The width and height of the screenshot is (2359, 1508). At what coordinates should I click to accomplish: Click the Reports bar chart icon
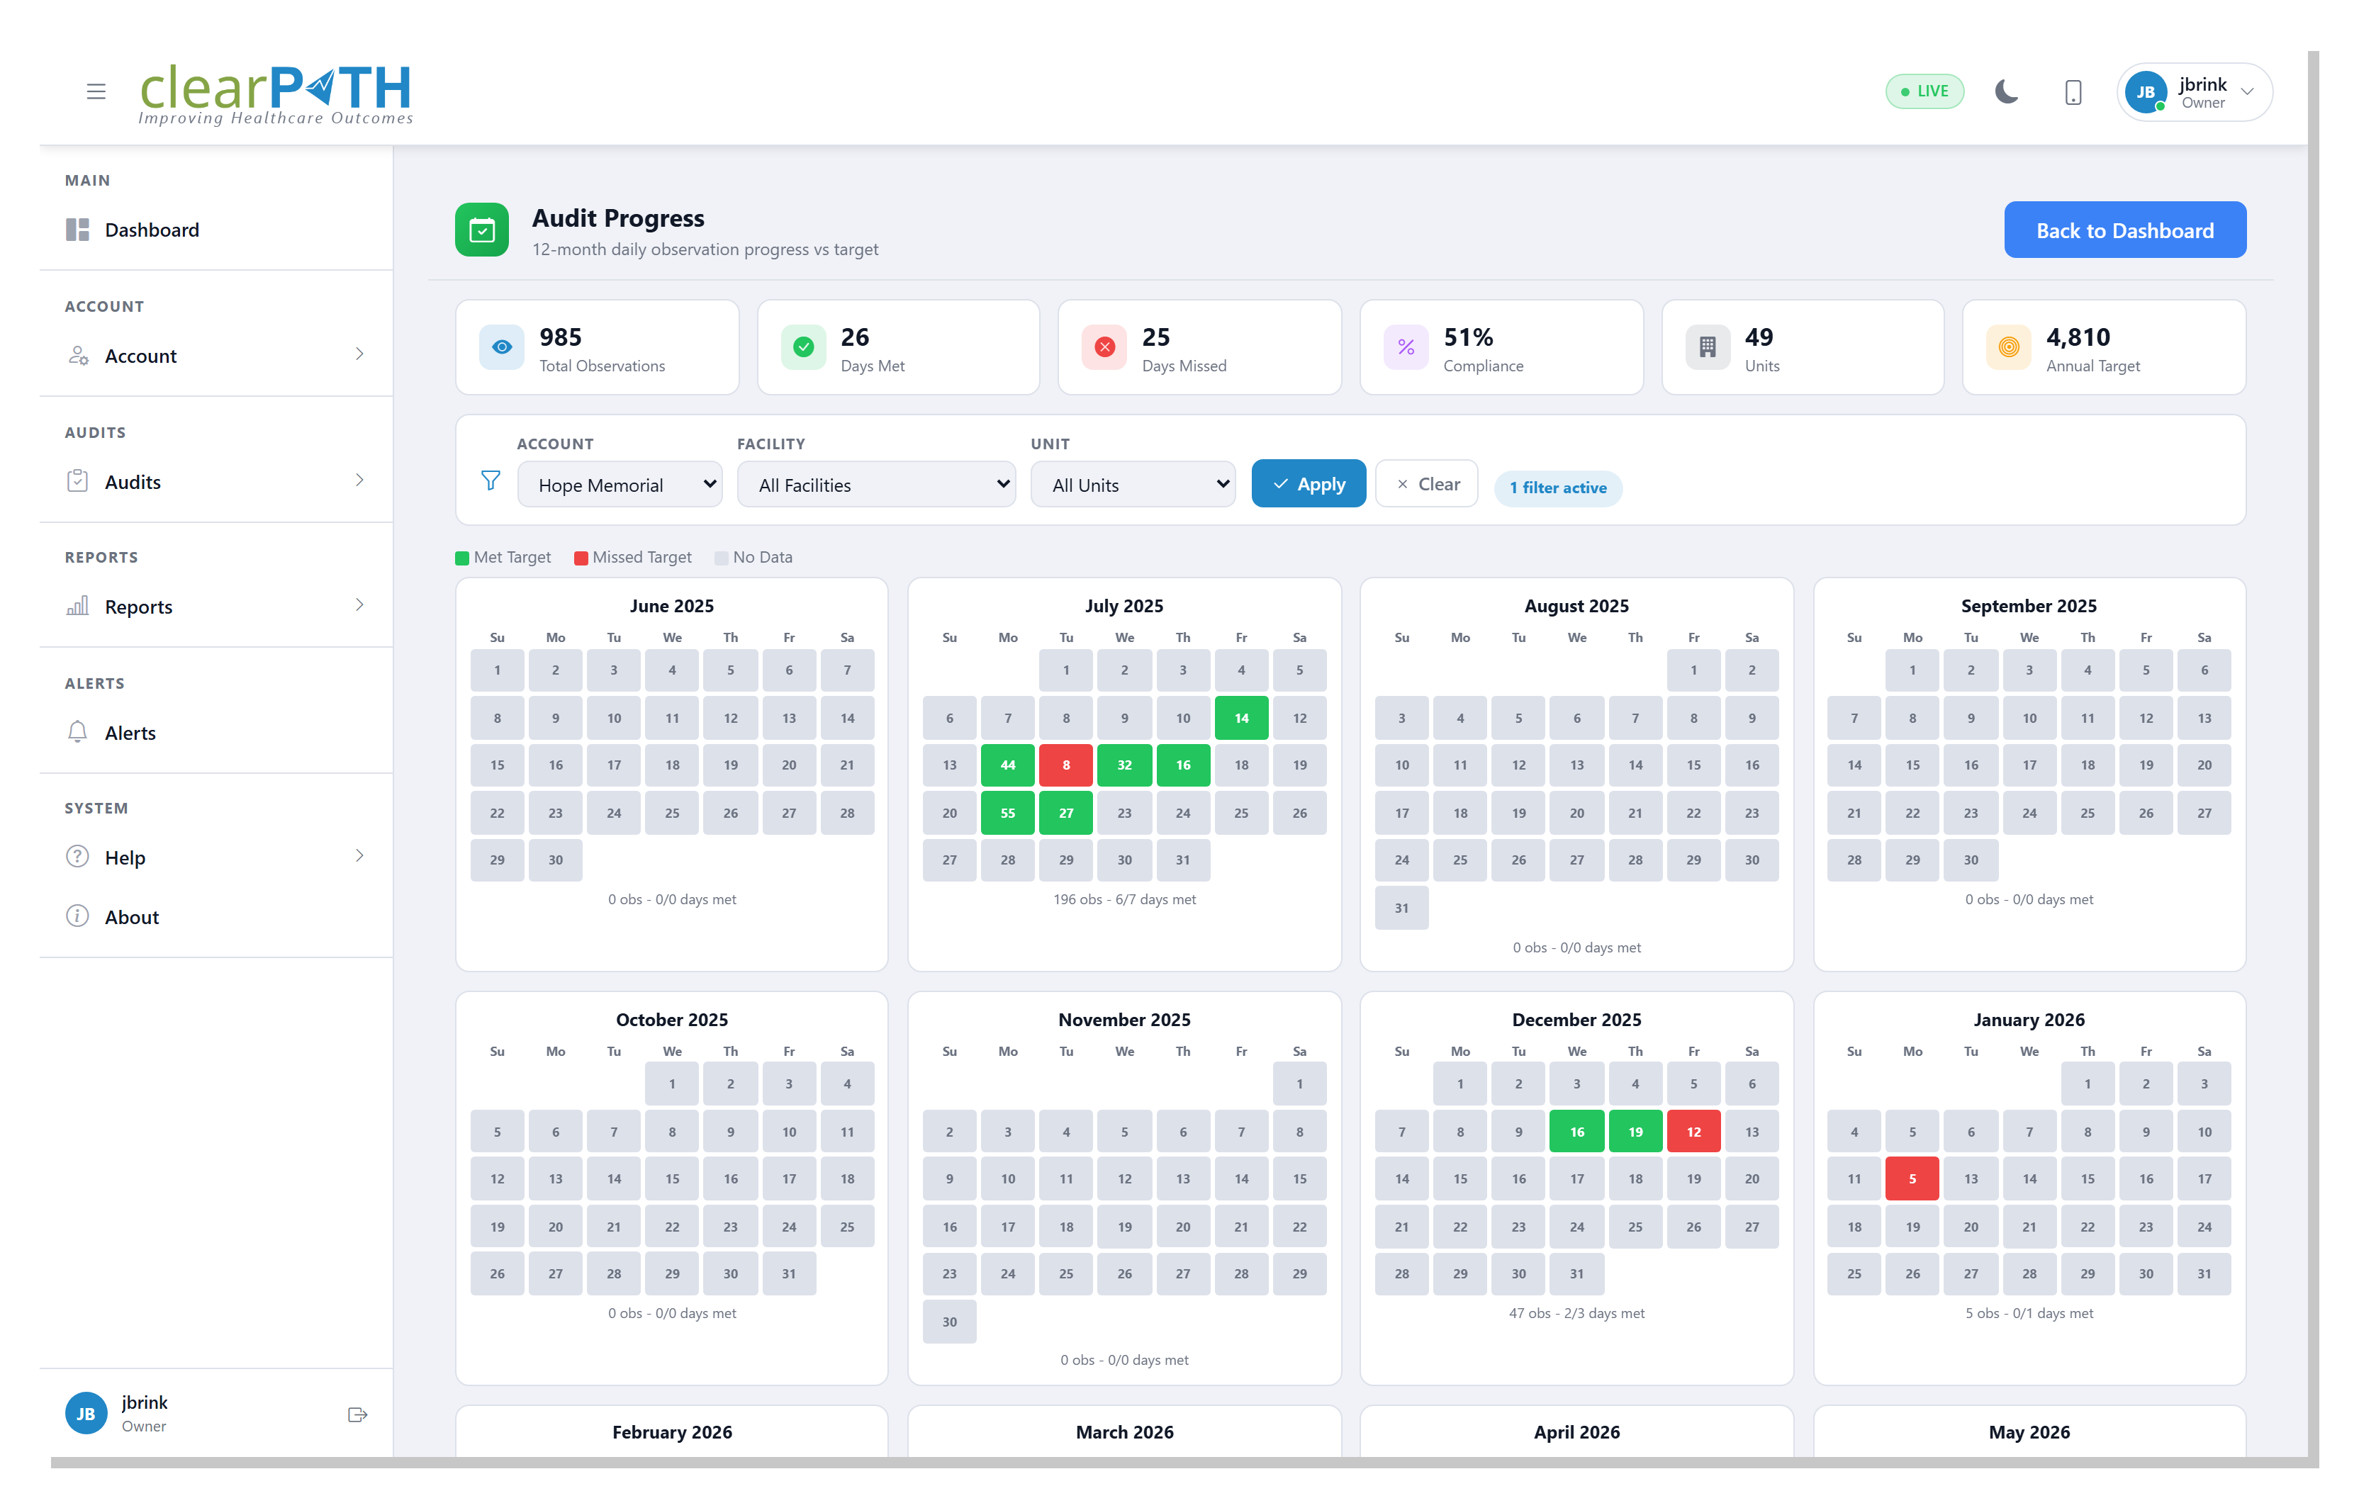tap(77, 606)
